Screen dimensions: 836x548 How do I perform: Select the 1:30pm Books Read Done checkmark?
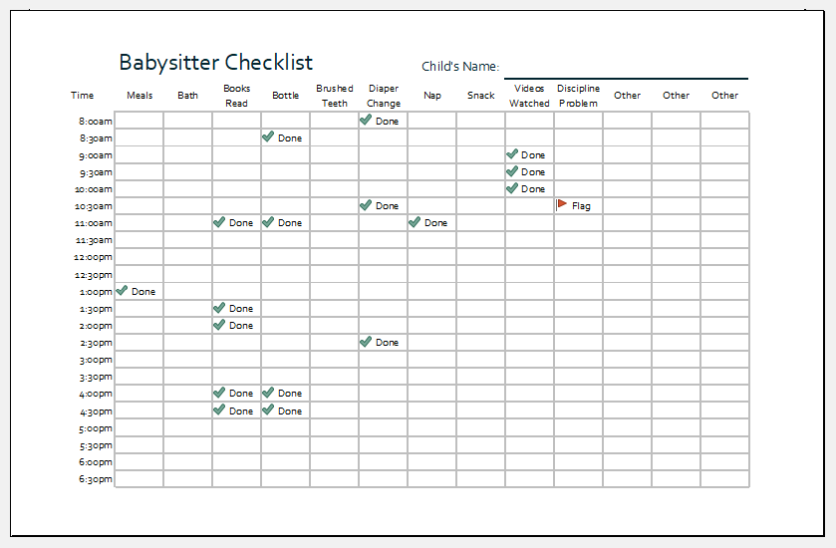(219, 308)
